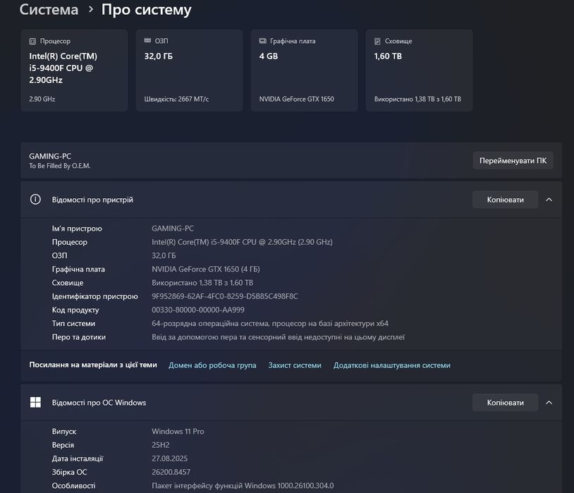Click the Відомості про пристрій section title

(x=92, y=200)
